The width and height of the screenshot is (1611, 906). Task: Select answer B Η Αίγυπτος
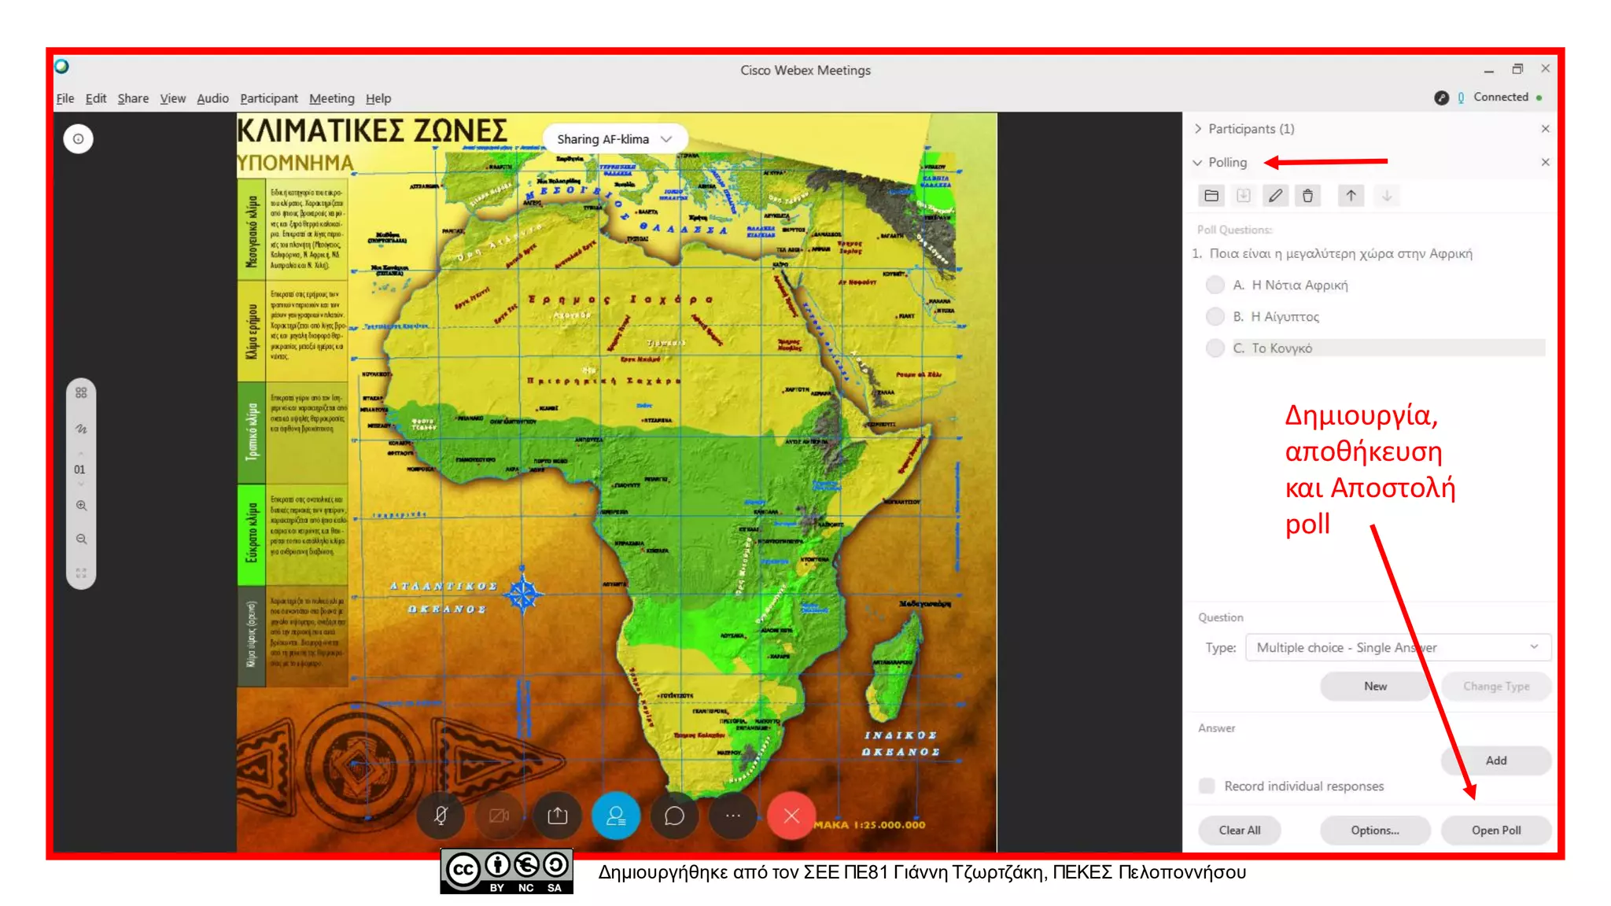(1215, 316)
